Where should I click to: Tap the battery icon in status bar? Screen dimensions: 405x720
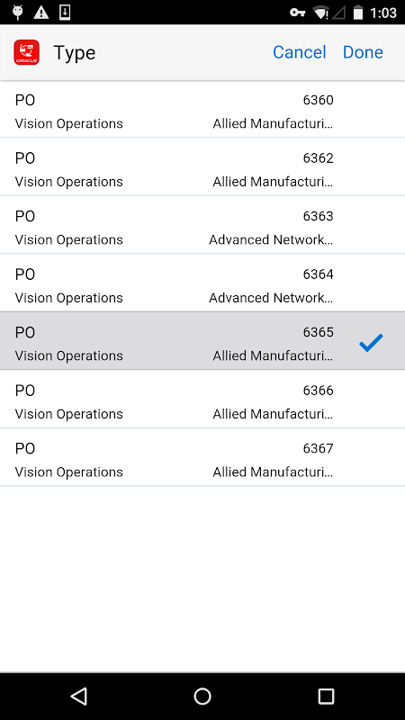point(358,13)
